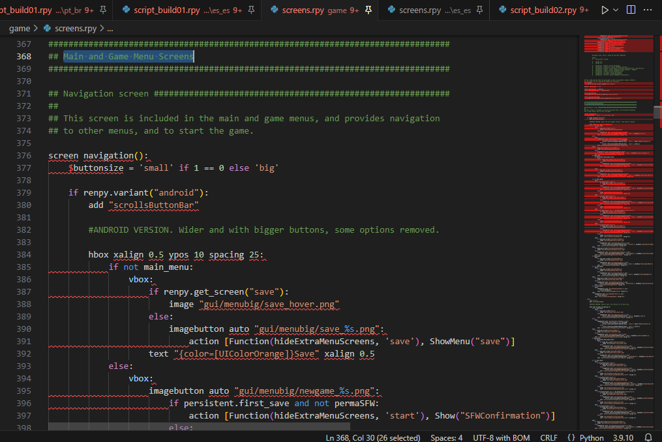Unpin the pt_br script_build01.rpy tab
This screenshot has width=662, height=442.
point(103,10)
